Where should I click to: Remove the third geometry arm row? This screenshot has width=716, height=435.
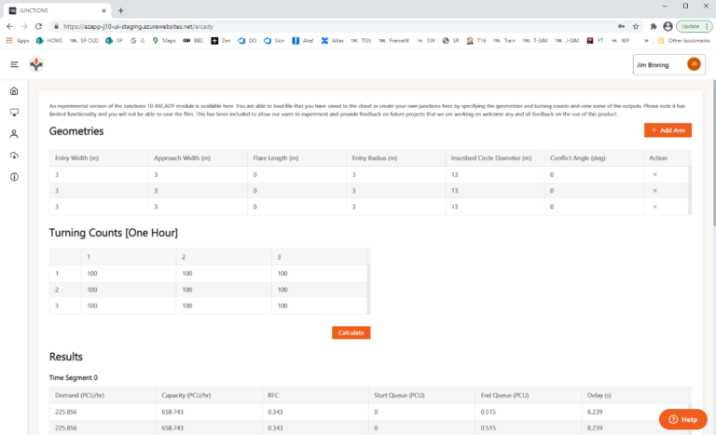[654, 206]
